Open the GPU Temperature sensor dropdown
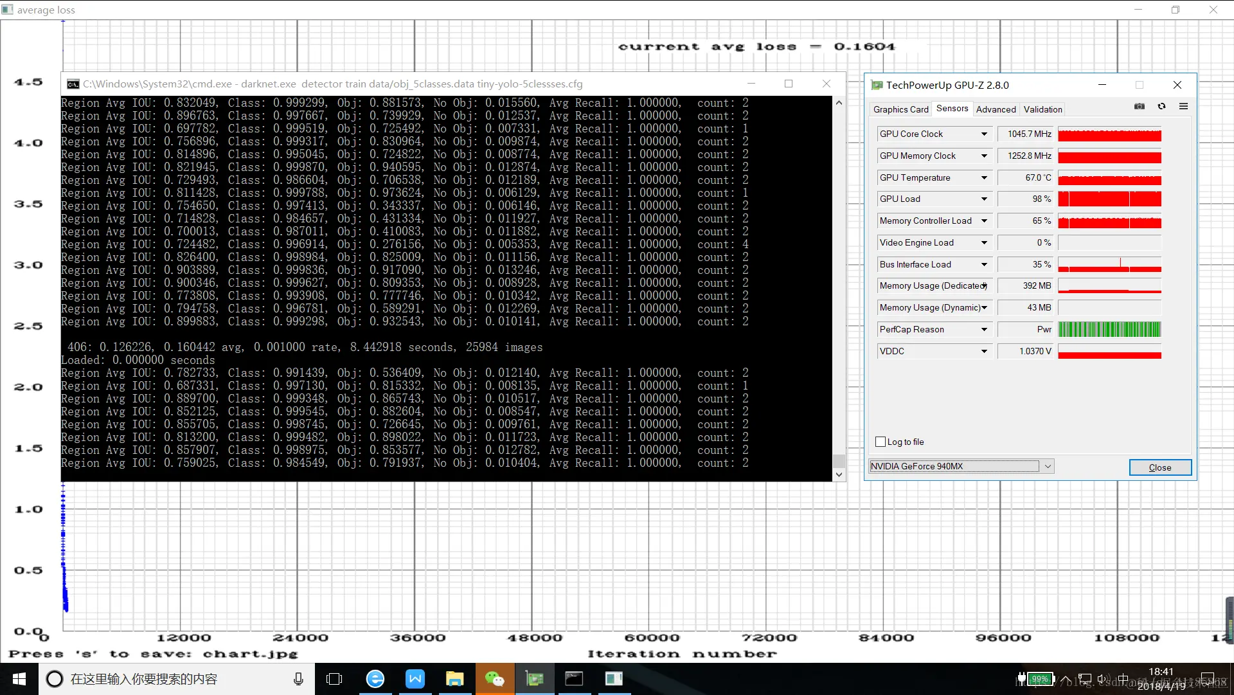 pyautogui.click(x=984, y=178)
